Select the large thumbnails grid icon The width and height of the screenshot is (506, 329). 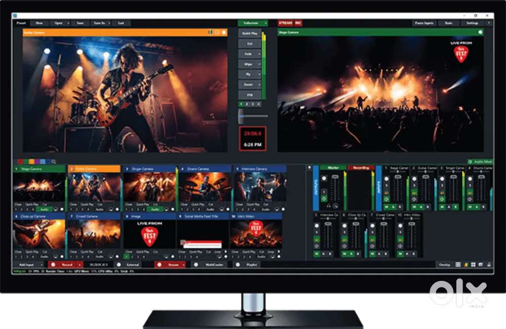point(473,265)
